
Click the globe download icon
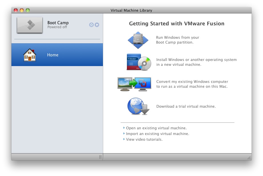[x=138, y=106]
